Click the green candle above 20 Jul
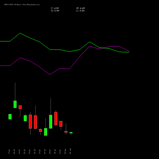Screen dimensions: 159x159 click(x=15, y=104)
